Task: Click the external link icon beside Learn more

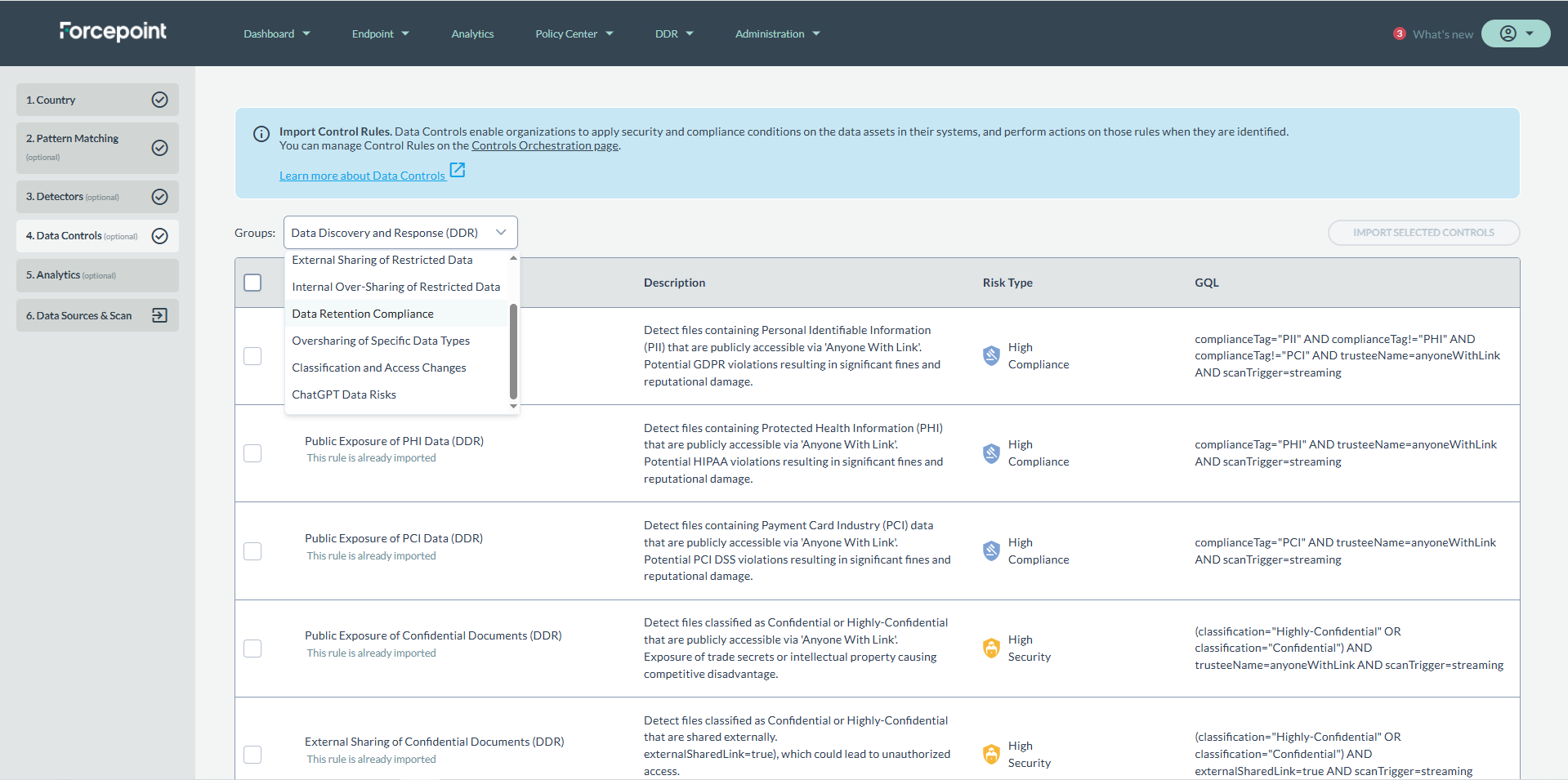Action: [458, 170]
